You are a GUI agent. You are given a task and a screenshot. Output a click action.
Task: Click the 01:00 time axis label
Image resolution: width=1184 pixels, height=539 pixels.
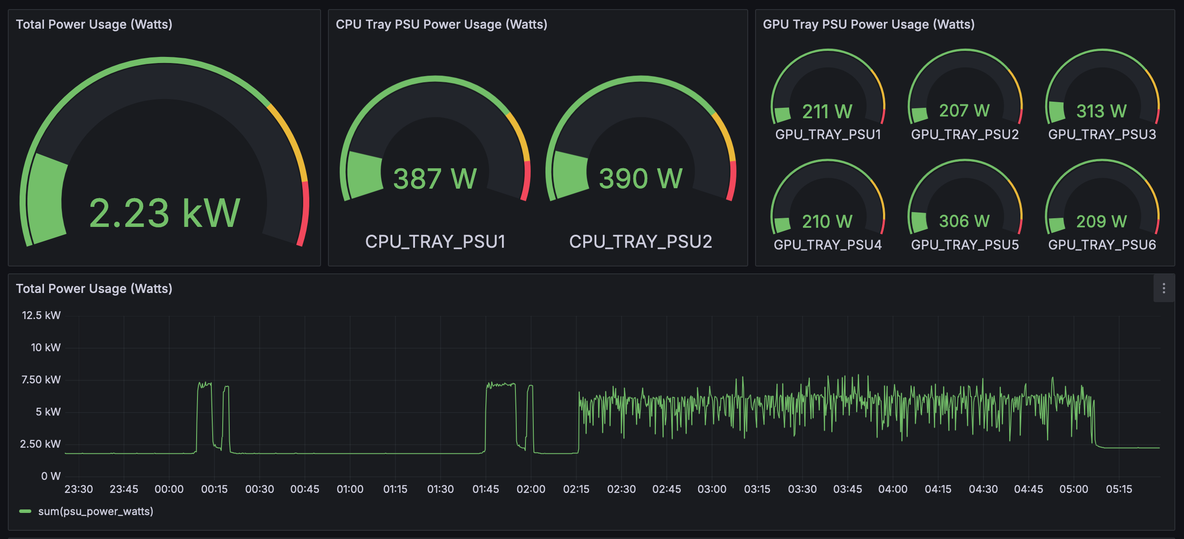(x=350, y=489)
